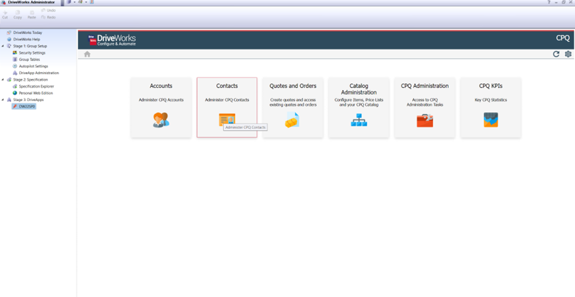This screenshot has height=297, width=575.
Task: Open the second quick-access icon's dropdown arrow
Action: (x=86, y=2)
